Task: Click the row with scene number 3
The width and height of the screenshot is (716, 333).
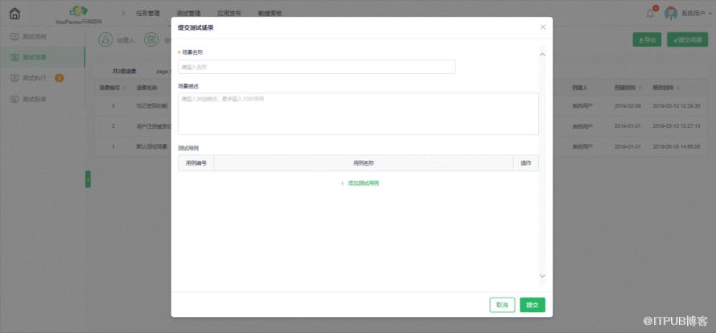Action: point(133,106)
